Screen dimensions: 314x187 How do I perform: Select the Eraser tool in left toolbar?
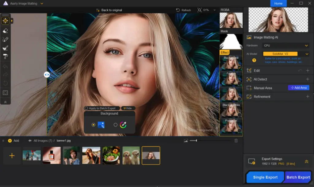5,30
